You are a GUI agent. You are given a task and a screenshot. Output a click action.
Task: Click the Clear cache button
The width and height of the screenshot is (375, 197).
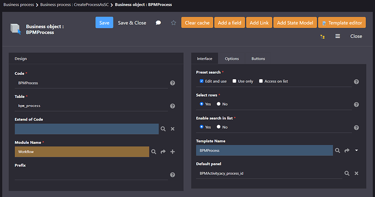(x=197, y=23)
